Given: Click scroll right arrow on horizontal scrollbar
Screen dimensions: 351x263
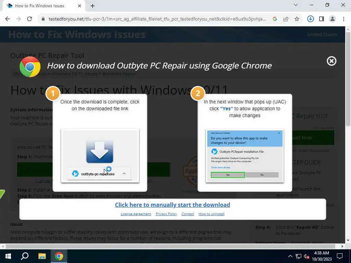Looking at the screenshot, I should click(x=342, y=247).
